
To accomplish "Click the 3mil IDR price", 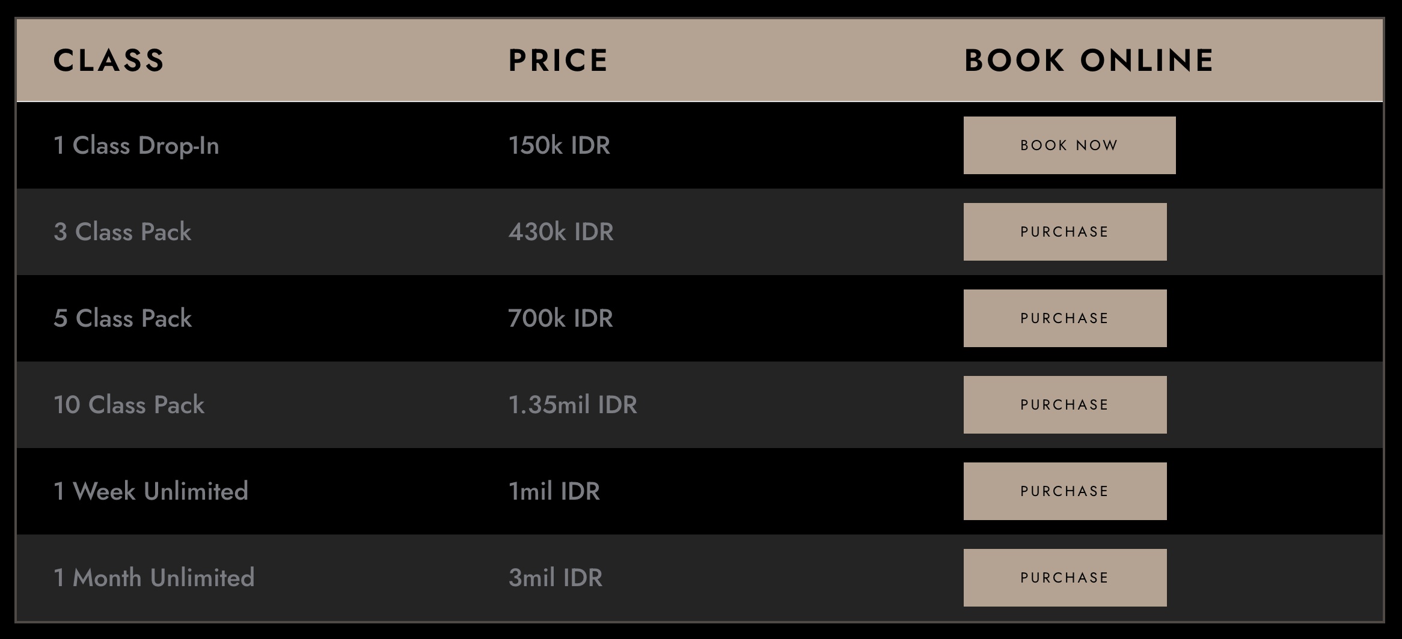I will (x=555, y=578).
